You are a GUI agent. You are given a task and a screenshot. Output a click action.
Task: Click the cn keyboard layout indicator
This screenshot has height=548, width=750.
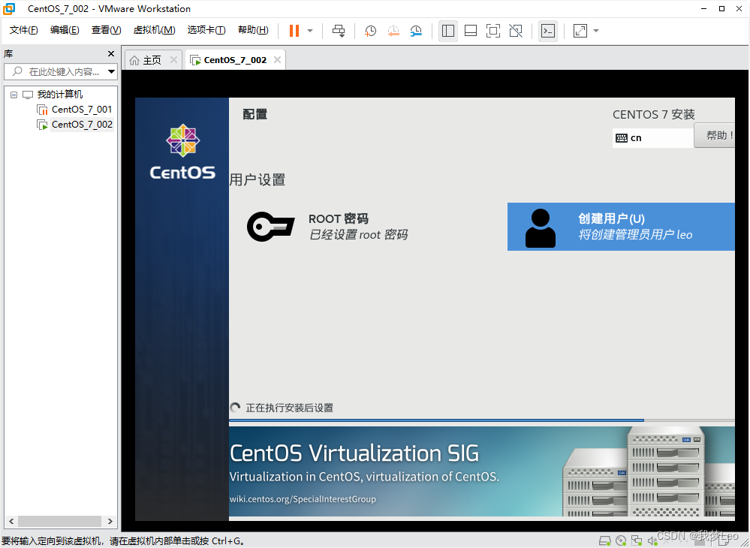(653, 138)
